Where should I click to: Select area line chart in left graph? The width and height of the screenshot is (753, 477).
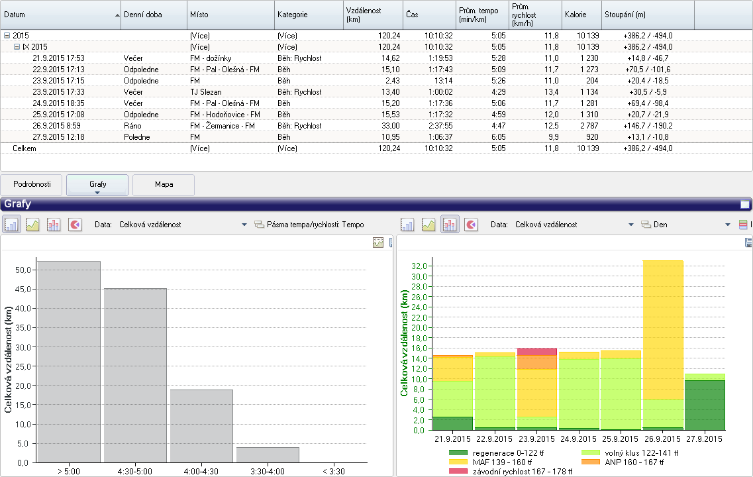coord(32,225)
